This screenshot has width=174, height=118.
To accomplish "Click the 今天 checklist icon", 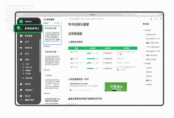I will coord(23,64).
